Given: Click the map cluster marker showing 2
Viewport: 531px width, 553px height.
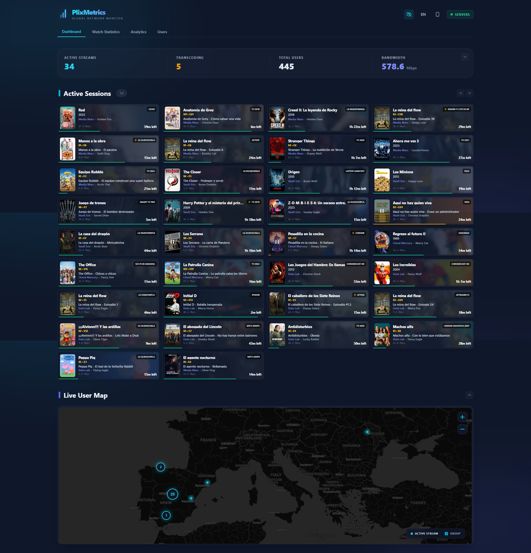Looking at the screenshot, I should pyautogui.click(x=161, y=467).
